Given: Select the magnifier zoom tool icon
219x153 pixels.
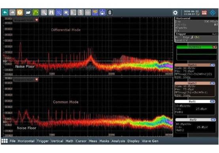Looking at the screenshot, I should pyautogui.click(x=44, y=13).
